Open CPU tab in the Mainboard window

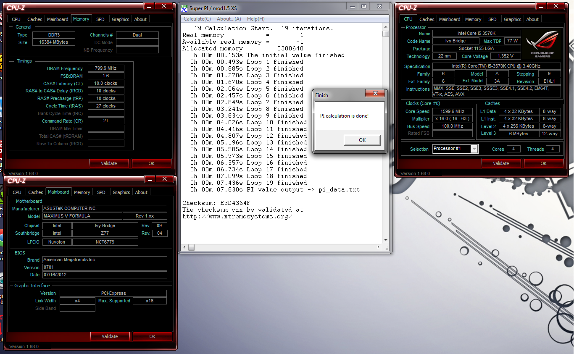pos(17,192)
